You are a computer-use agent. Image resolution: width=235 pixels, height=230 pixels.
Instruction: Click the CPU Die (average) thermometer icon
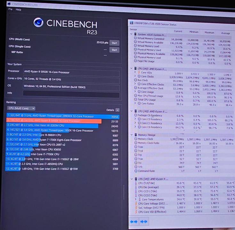(136, 187)
